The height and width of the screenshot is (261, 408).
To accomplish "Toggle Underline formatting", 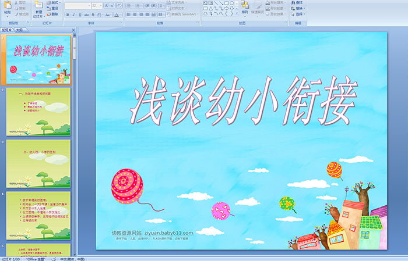I will [x=80, y=15].
